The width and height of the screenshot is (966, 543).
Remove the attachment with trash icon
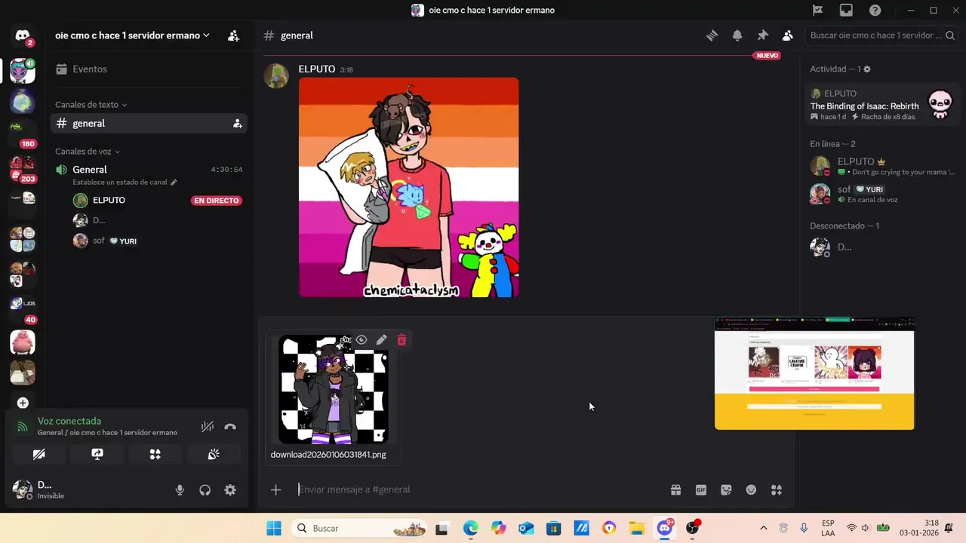click(401, 340)
